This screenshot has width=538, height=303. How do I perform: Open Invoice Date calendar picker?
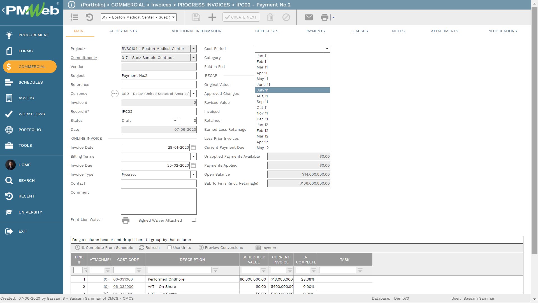click(x=193, y=148)
